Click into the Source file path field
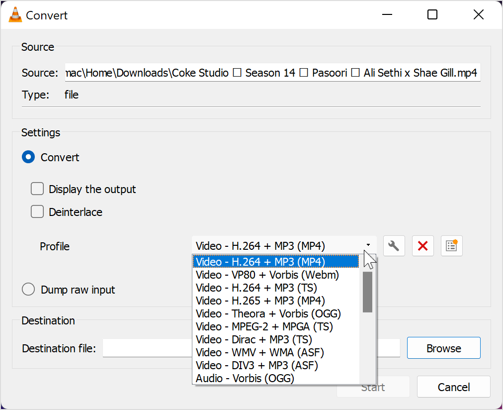The height and width of the screenshot is (410, 503). (x=272, y=73)
